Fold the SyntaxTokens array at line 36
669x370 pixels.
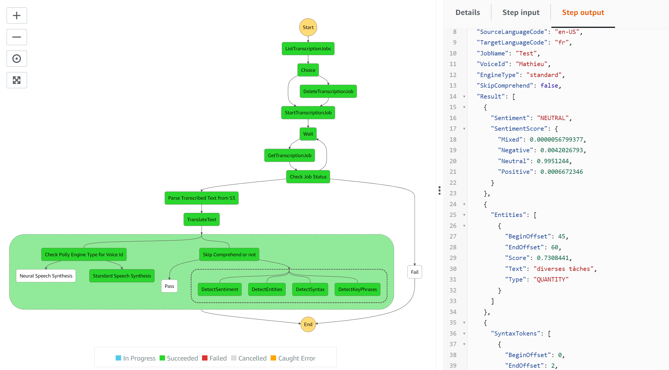[x=464, y=334]
